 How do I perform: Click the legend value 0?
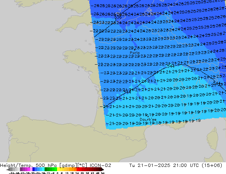(57, 173)
